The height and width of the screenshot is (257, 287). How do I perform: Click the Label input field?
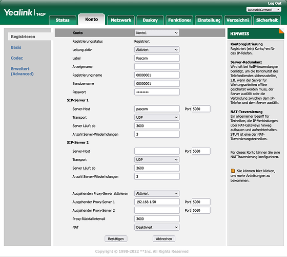[x=157, y=58]
